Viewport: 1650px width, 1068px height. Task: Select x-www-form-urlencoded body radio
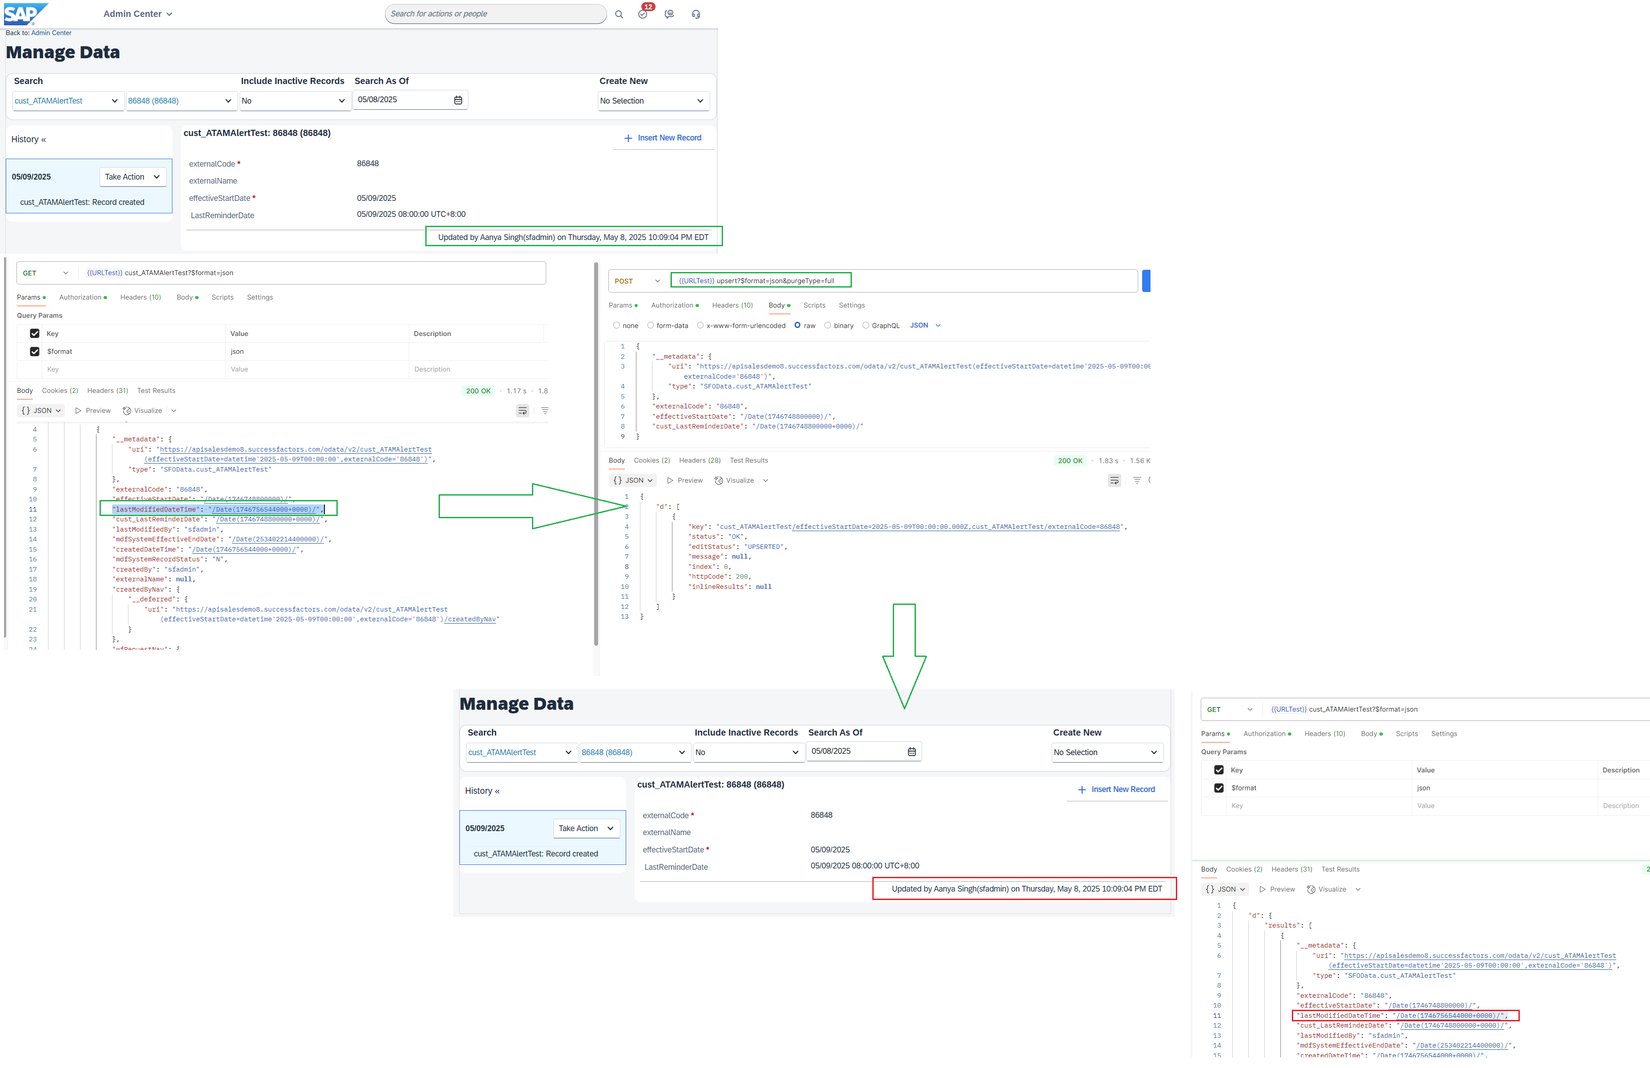tap(700, 325)
